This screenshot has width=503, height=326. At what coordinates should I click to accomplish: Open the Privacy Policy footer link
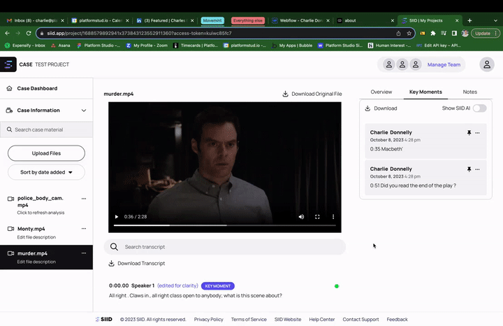pos(208,319)
